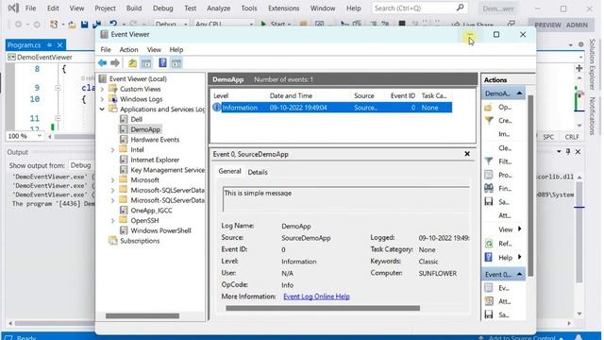Image resolution: width=604 pixels, height=340 pixels.
Task: Collapse the Event 0 actions section
Action: (x=519, y=274)
